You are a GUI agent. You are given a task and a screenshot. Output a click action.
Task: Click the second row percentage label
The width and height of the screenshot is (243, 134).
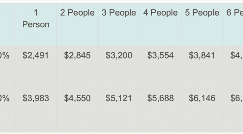click(5, 98)
